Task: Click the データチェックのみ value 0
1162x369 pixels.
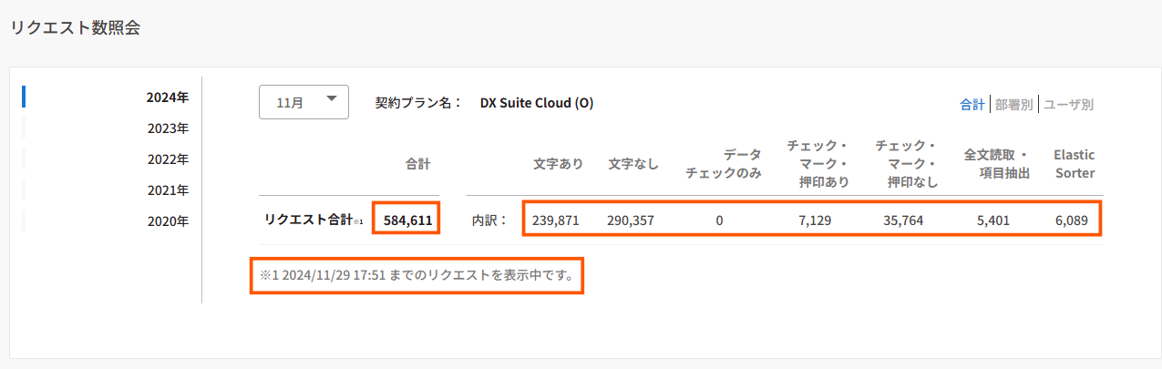Action: (x=719, y=220)
